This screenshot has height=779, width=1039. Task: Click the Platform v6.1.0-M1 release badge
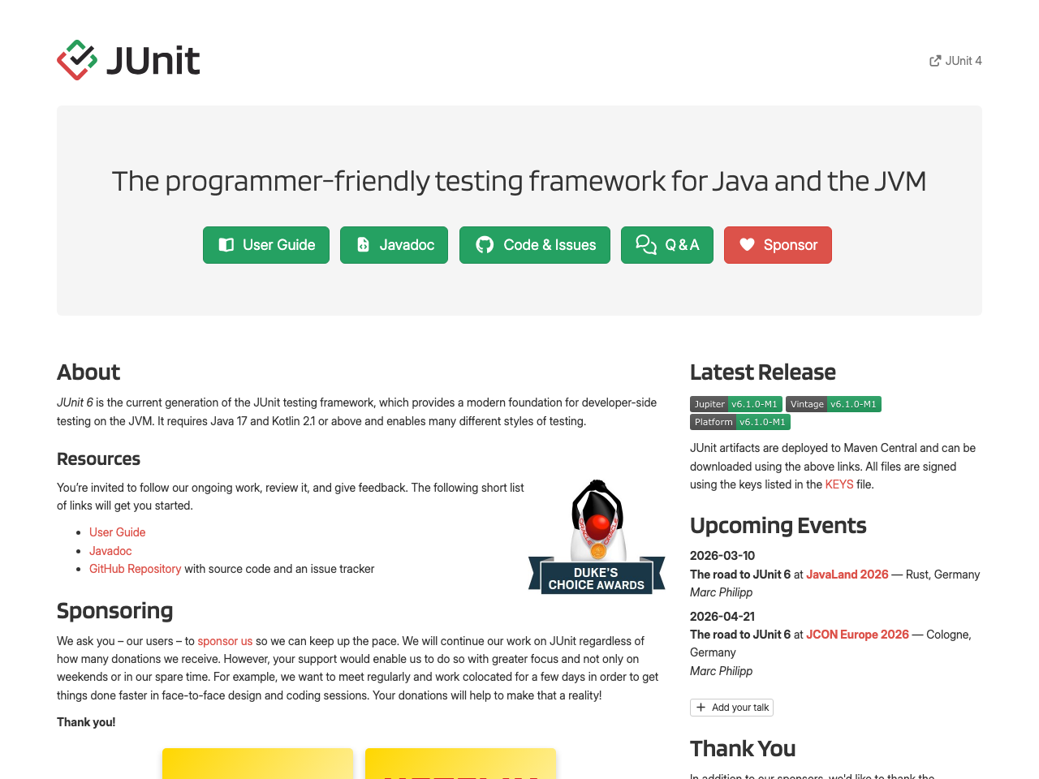pyautogui.click(x=739, y=421)
